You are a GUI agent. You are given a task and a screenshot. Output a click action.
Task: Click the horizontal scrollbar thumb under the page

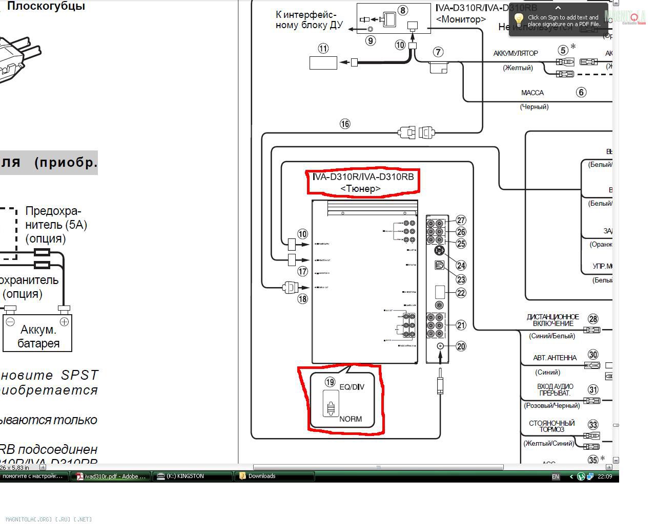coord(378,467)
